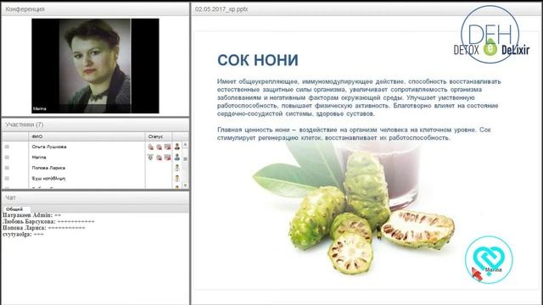
Task: Click the microphone status icon for Ольга Лушкова
Action: [151, 147]
